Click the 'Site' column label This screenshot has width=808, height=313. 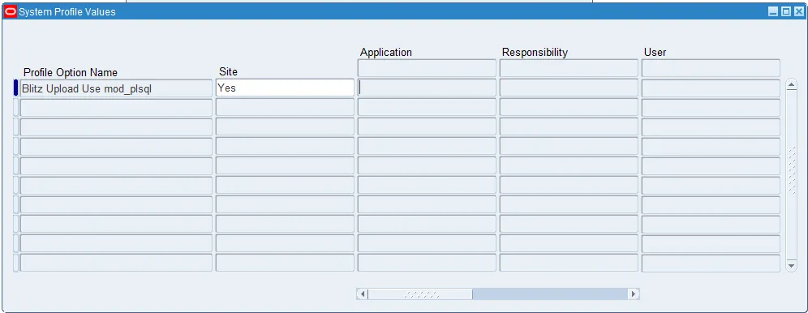point(228,72)
